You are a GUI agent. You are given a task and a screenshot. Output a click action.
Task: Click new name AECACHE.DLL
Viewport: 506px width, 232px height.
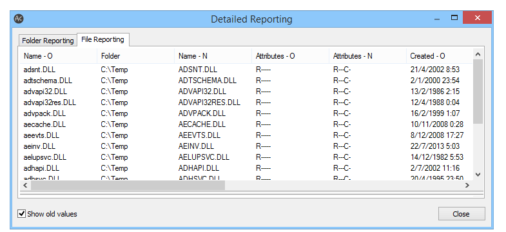202,124
